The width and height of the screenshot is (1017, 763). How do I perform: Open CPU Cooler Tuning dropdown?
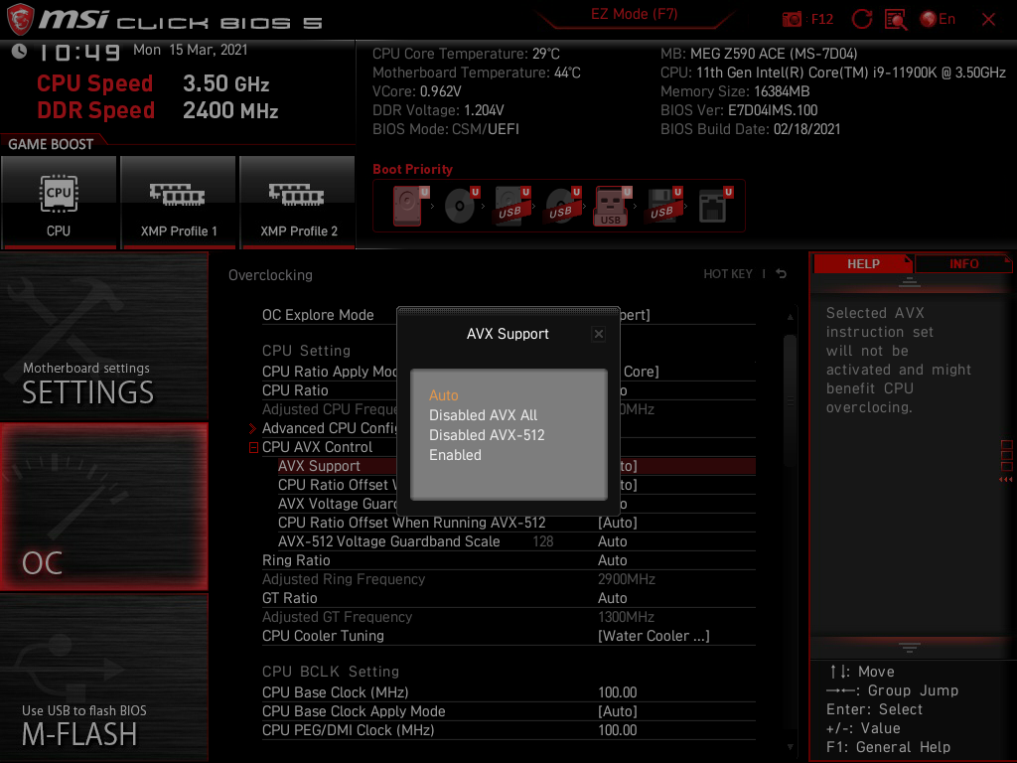(508, 636)
